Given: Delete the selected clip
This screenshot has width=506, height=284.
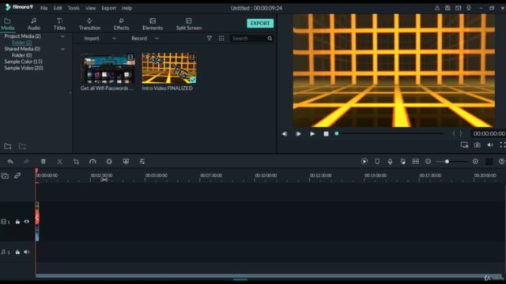Looking at the screenshot, I should click(x=43, y=161).
